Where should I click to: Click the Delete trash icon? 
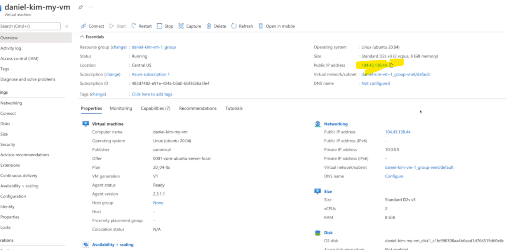(x=209, y=26)
